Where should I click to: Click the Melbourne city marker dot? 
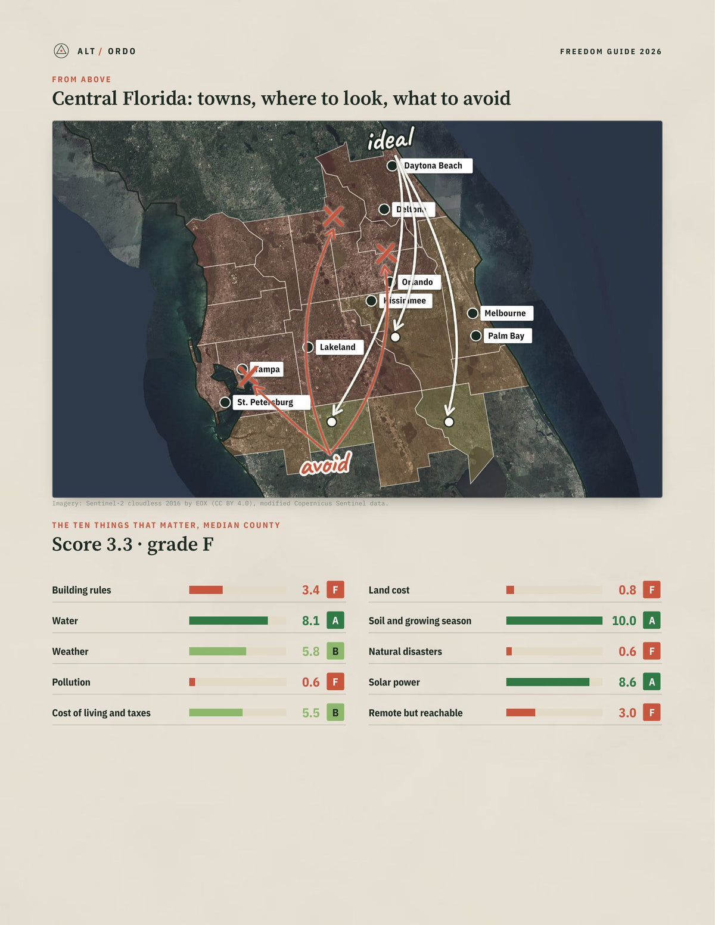point(472,313)
